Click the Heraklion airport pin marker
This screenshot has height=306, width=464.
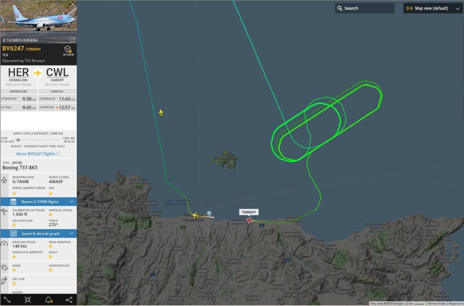[209, 214]
